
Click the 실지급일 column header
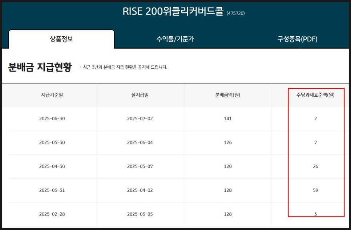point(140,95)
